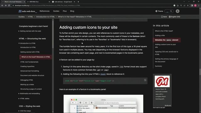Open the Blog link in header

tap(72, 11)
